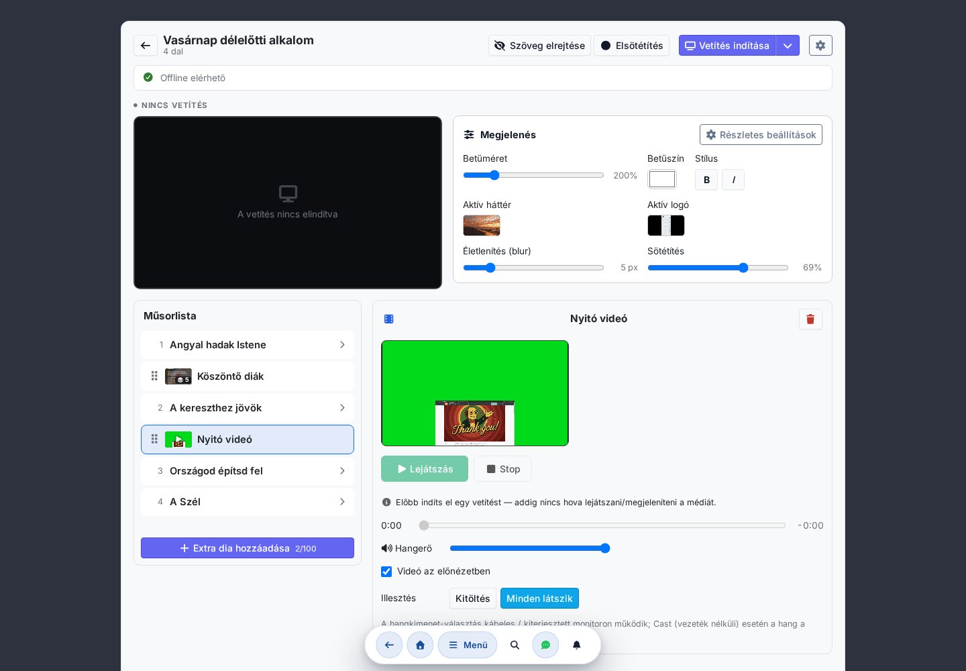Open search from floating bar magnifier

pos(515,645)
